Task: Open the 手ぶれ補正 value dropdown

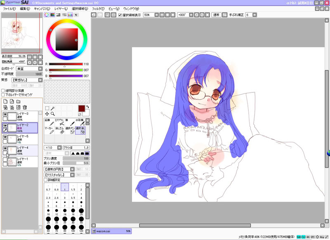Action: point(255,15)
